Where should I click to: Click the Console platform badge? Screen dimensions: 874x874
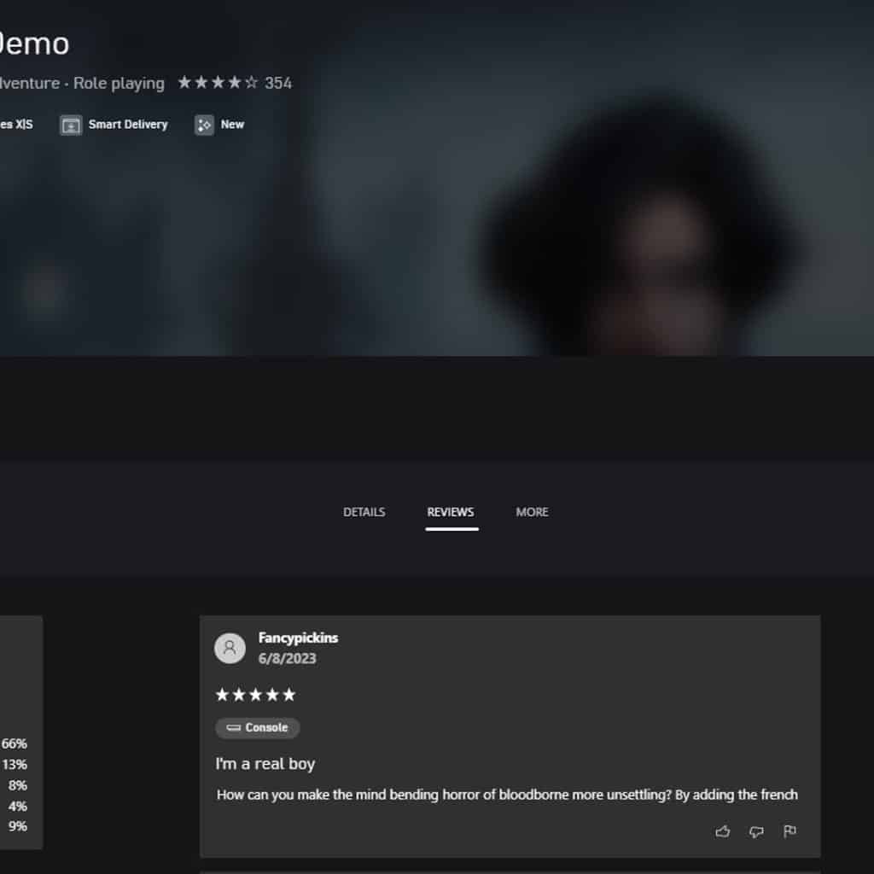[258, 727]
